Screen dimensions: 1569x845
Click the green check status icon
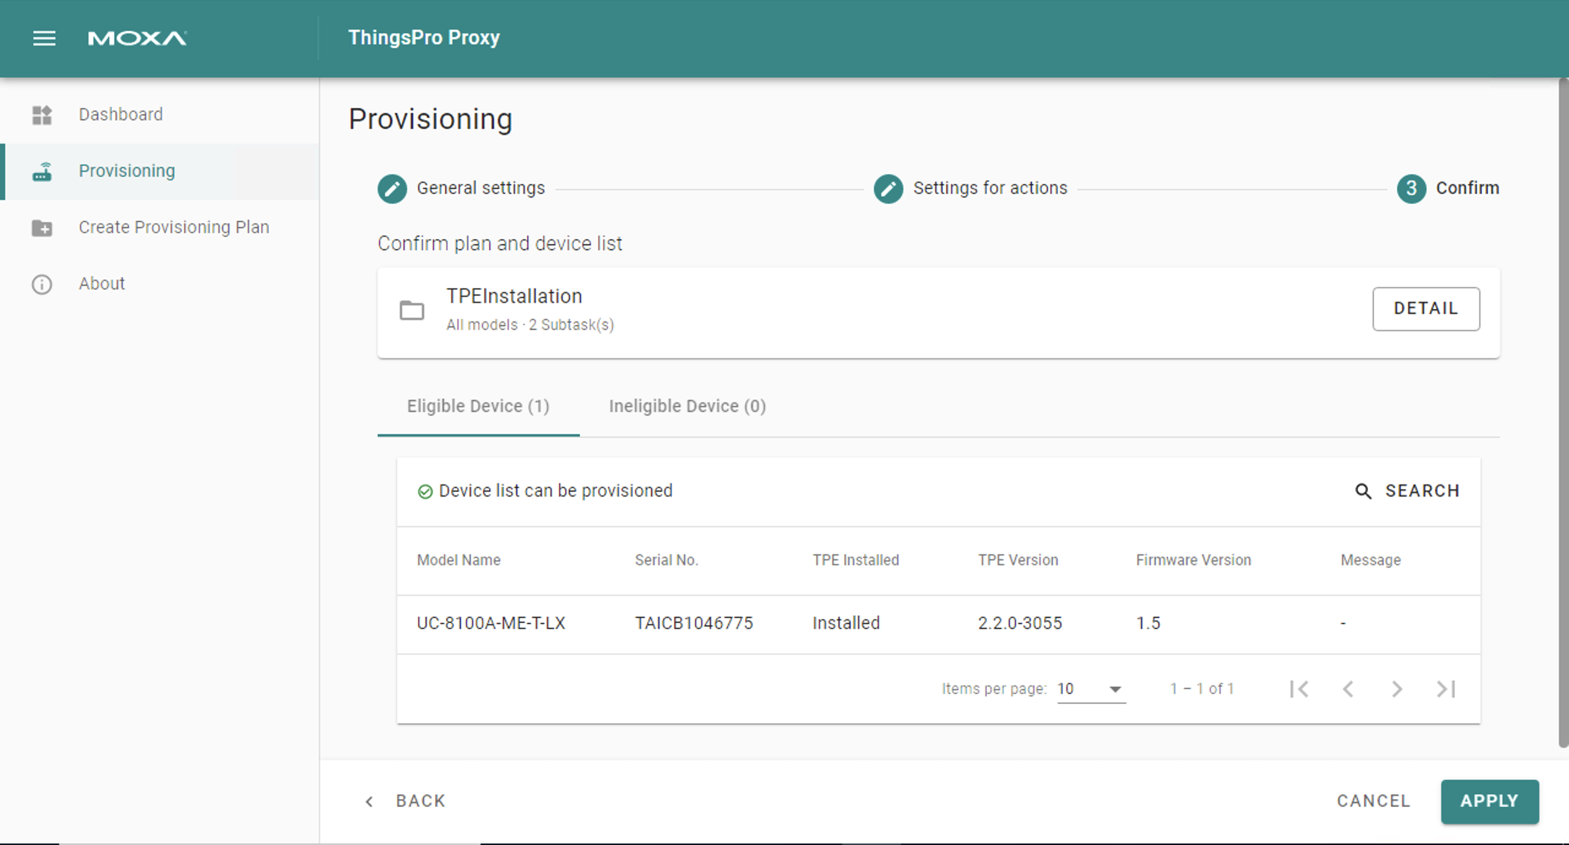tap(425, 492)
